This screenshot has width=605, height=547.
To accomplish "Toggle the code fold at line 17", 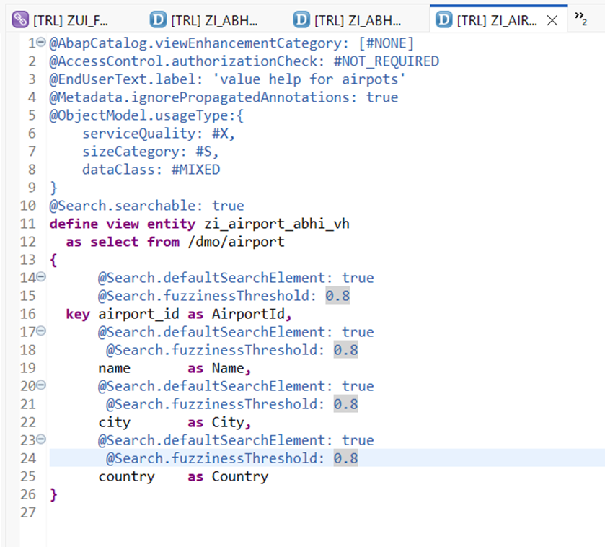I will [40, 332].
